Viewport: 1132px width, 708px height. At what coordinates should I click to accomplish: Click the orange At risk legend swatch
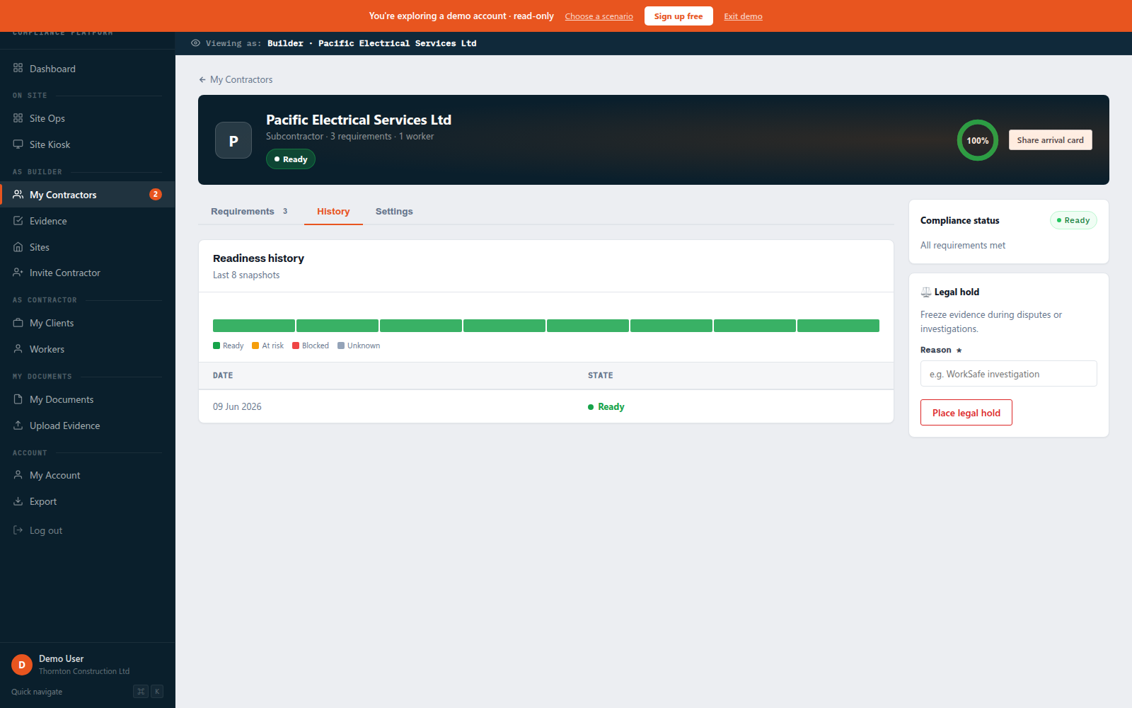click(255, 346)
